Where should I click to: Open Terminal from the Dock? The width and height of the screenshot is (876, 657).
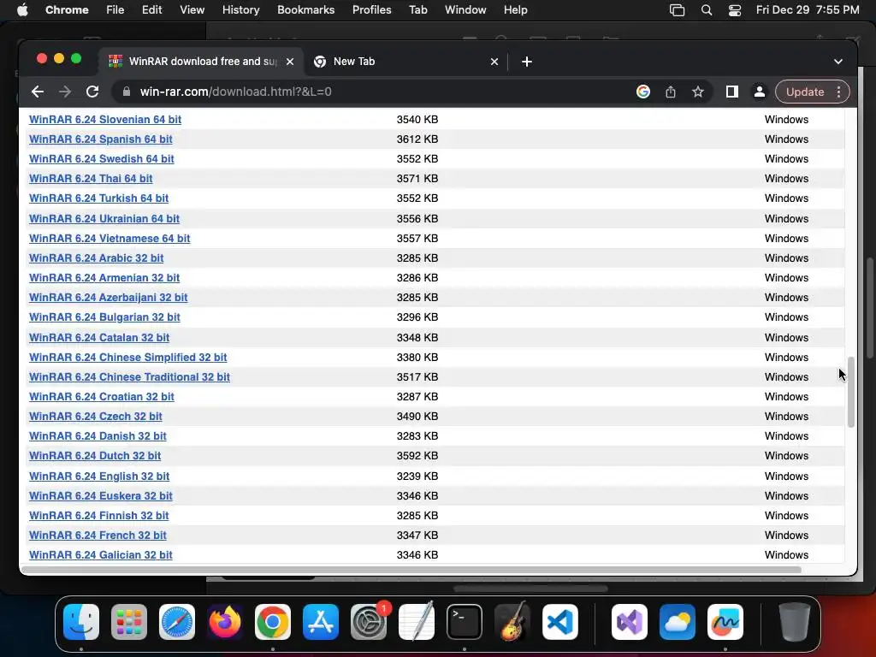coord(465,622)
